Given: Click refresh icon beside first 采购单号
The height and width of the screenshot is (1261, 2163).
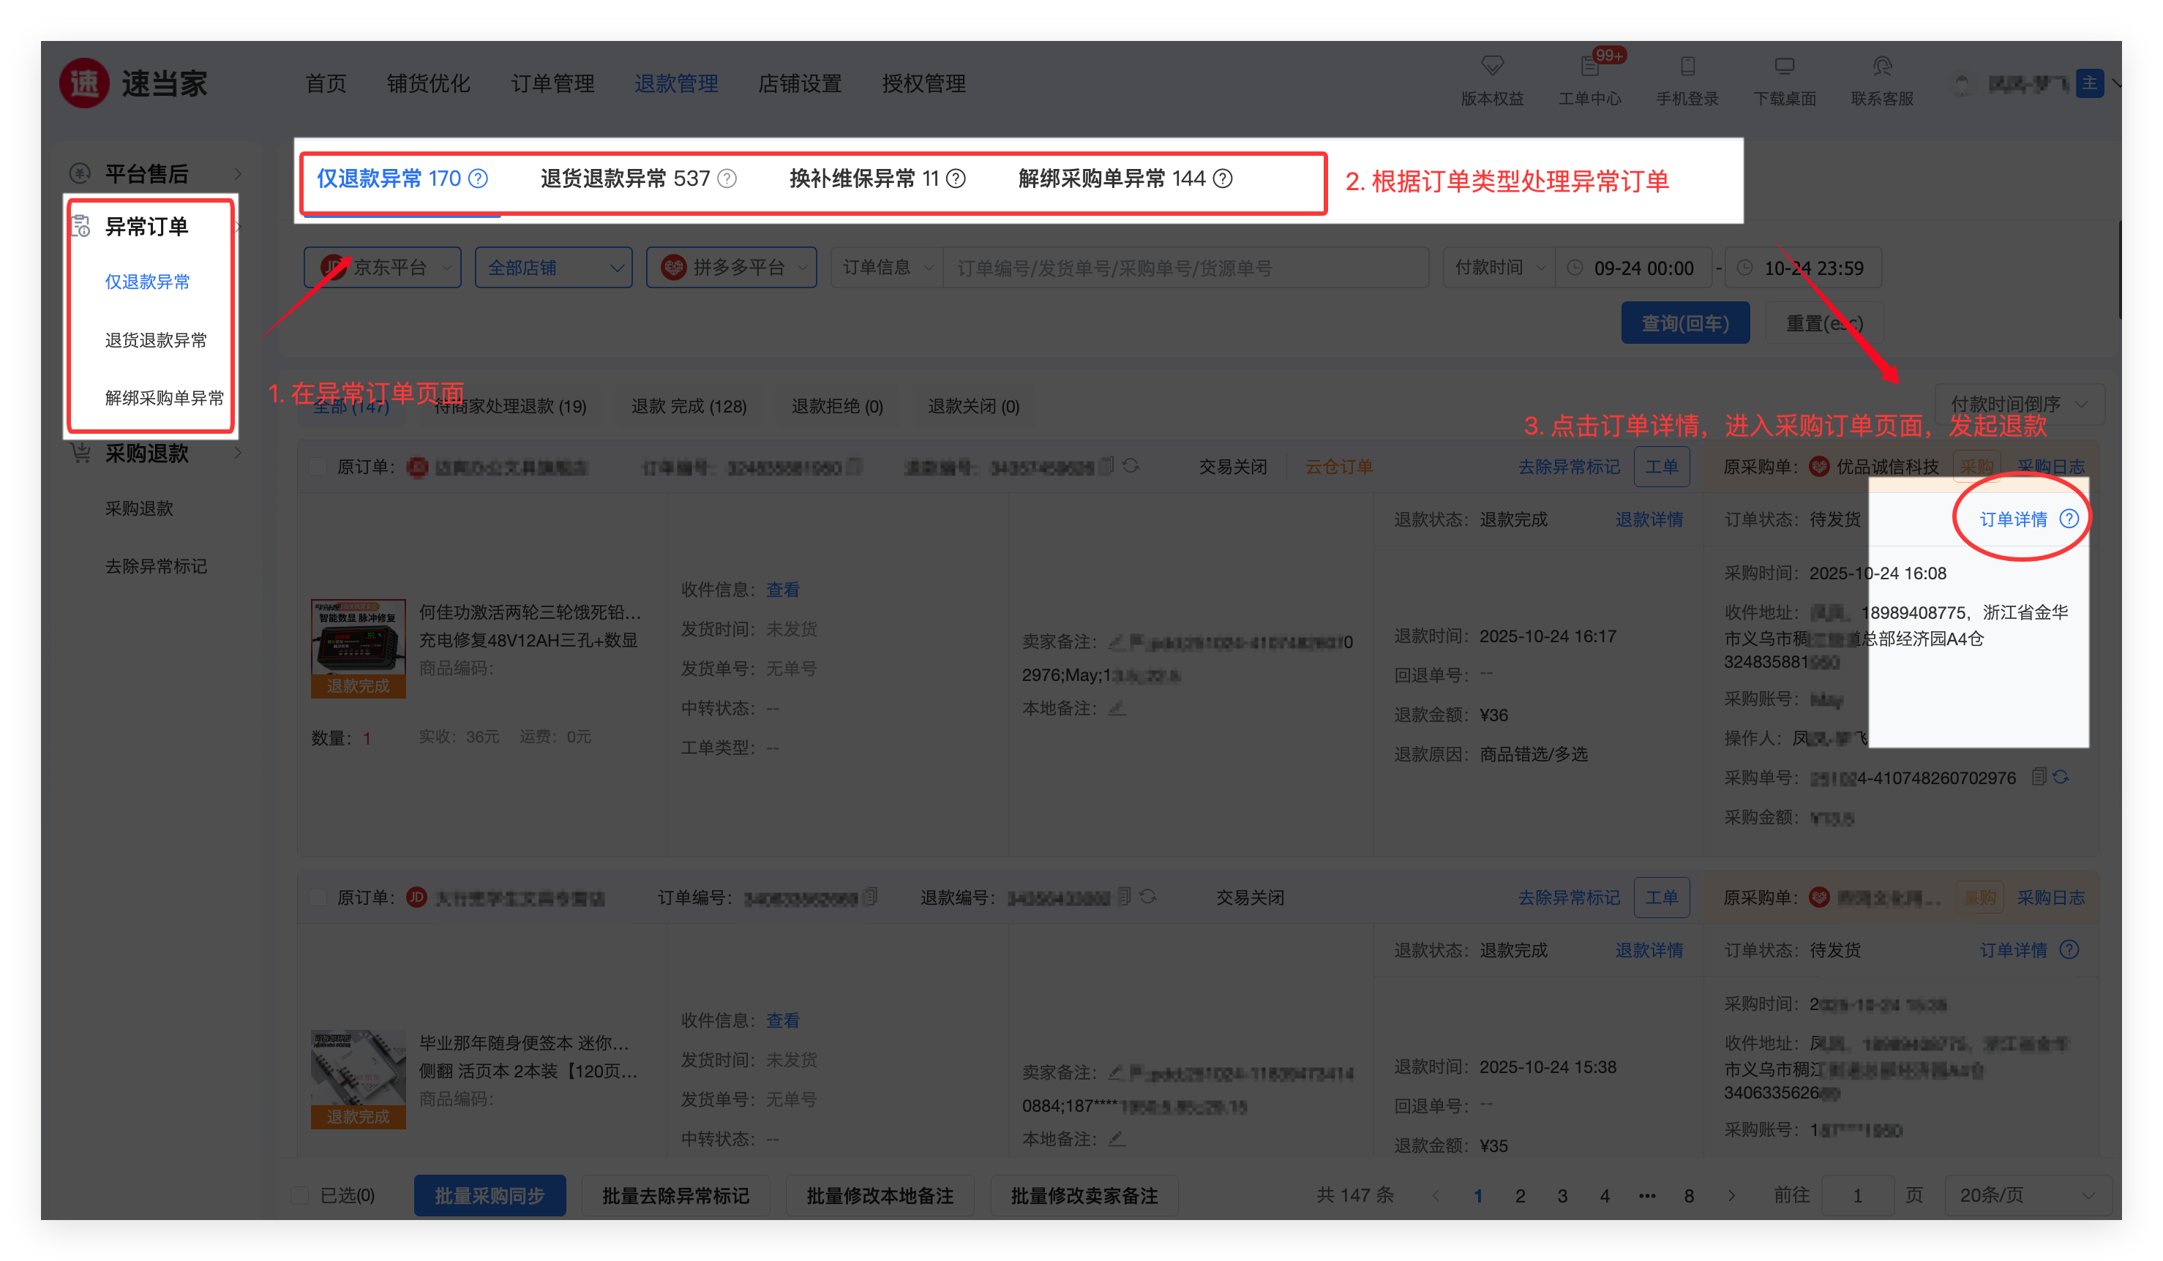Looking at the screenshot, I should 2061,778.
